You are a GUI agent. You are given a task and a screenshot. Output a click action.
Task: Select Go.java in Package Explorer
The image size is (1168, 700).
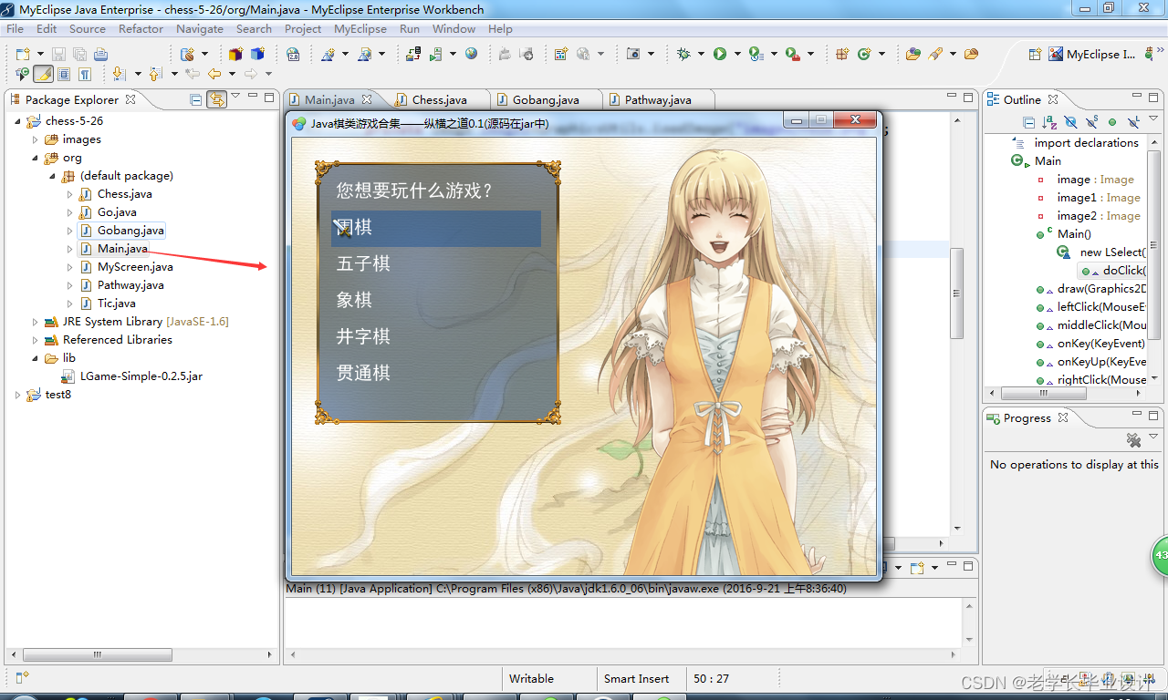click(117, 212)
